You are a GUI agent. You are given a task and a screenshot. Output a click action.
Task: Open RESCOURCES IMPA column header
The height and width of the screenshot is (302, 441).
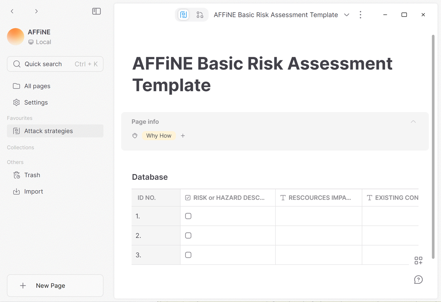click(x=319, y=198)
